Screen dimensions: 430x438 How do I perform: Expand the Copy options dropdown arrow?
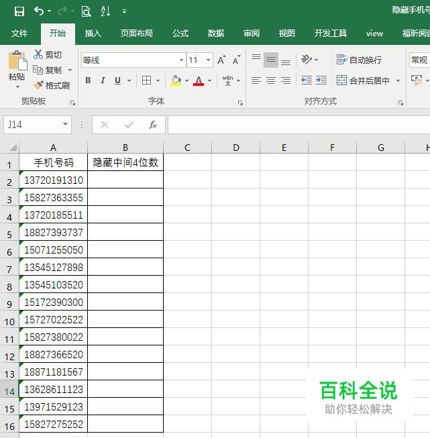[70, 70]
